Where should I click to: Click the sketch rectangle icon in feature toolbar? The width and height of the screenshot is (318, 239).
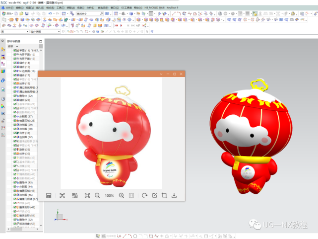point(4,20)
